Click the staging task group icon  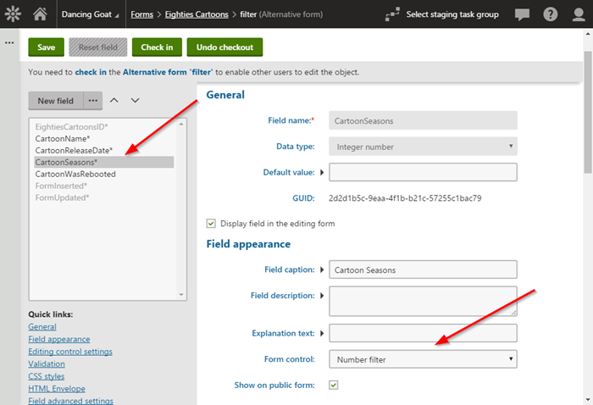392,14
